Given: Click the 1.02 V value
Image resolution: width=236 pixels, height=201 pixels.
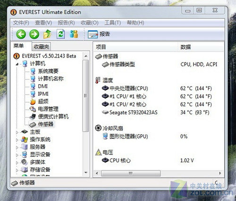Looking at the screenshot, I should pos(187,161).
